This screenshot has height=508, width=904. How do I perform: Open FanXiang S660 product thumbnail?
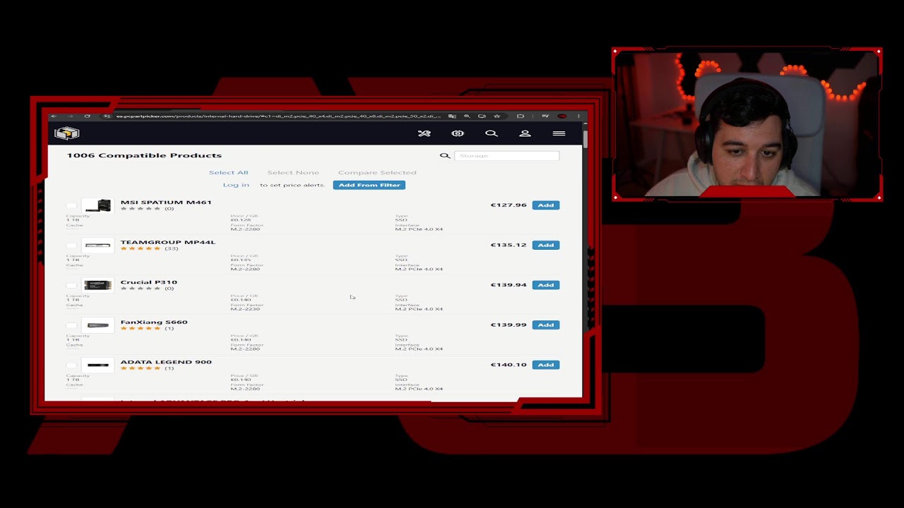[x=97, y=325]
